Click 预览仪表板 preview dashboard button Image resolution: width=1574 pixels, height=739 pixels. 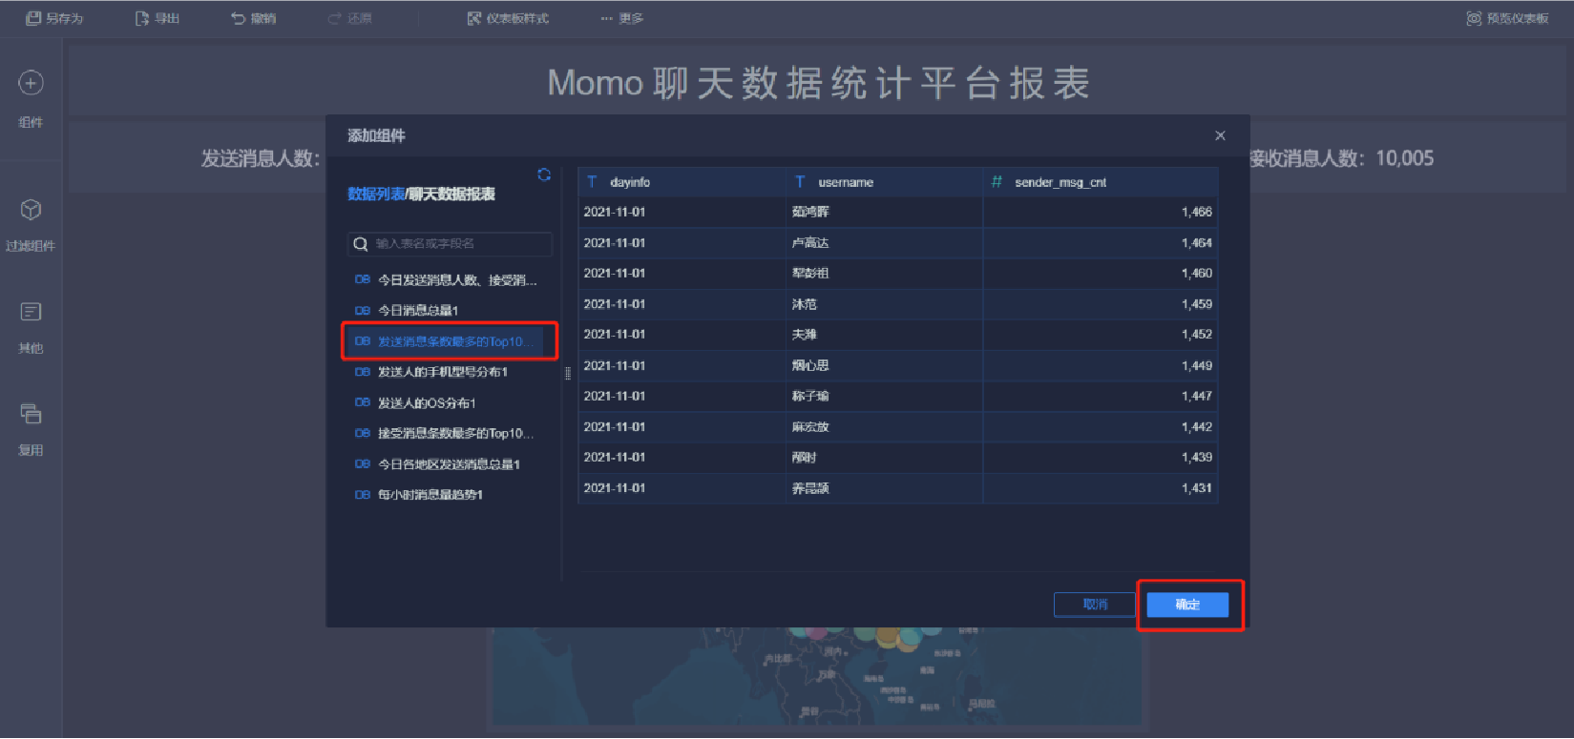(x=1507, y=18)
